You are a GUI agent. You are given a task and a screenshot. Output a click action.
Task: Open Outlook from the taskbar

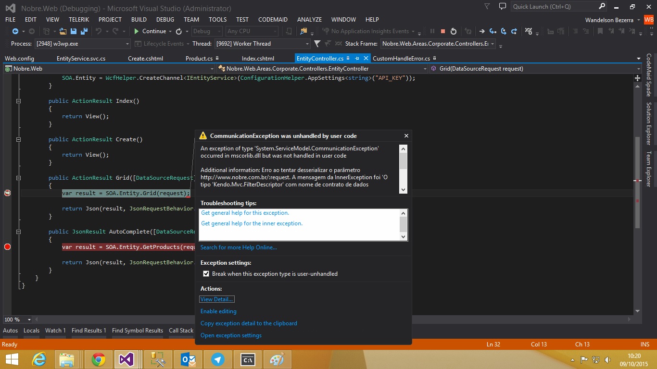click(188, 359)
